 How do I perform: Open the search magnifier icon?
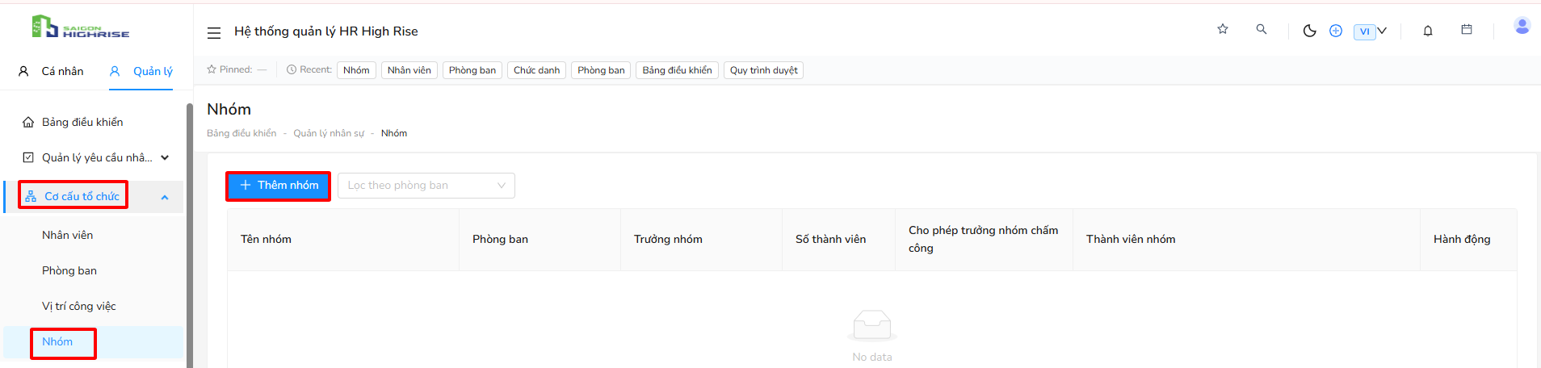1262,29
